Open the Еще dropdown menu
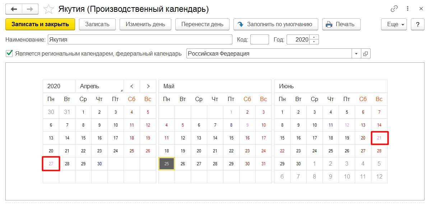The image size is (431, 204). (x=394, y=24)
